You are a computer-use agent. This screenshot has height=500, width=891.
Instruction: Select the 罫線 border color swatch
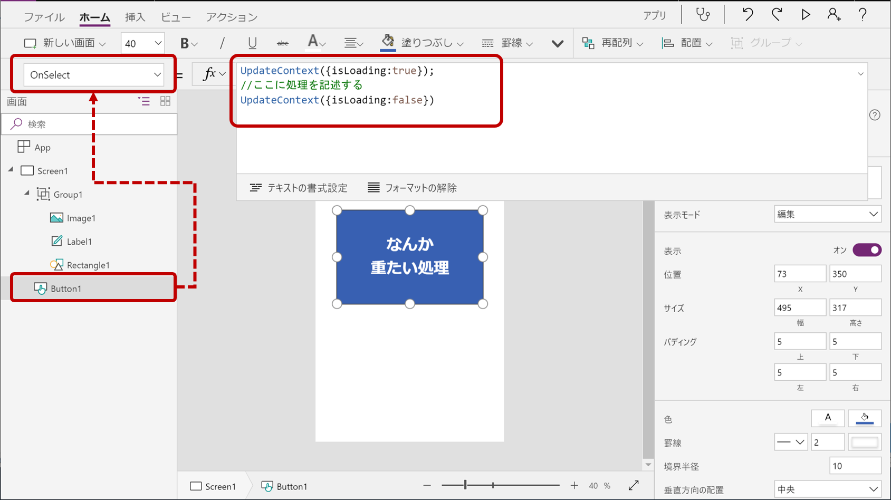865,442
